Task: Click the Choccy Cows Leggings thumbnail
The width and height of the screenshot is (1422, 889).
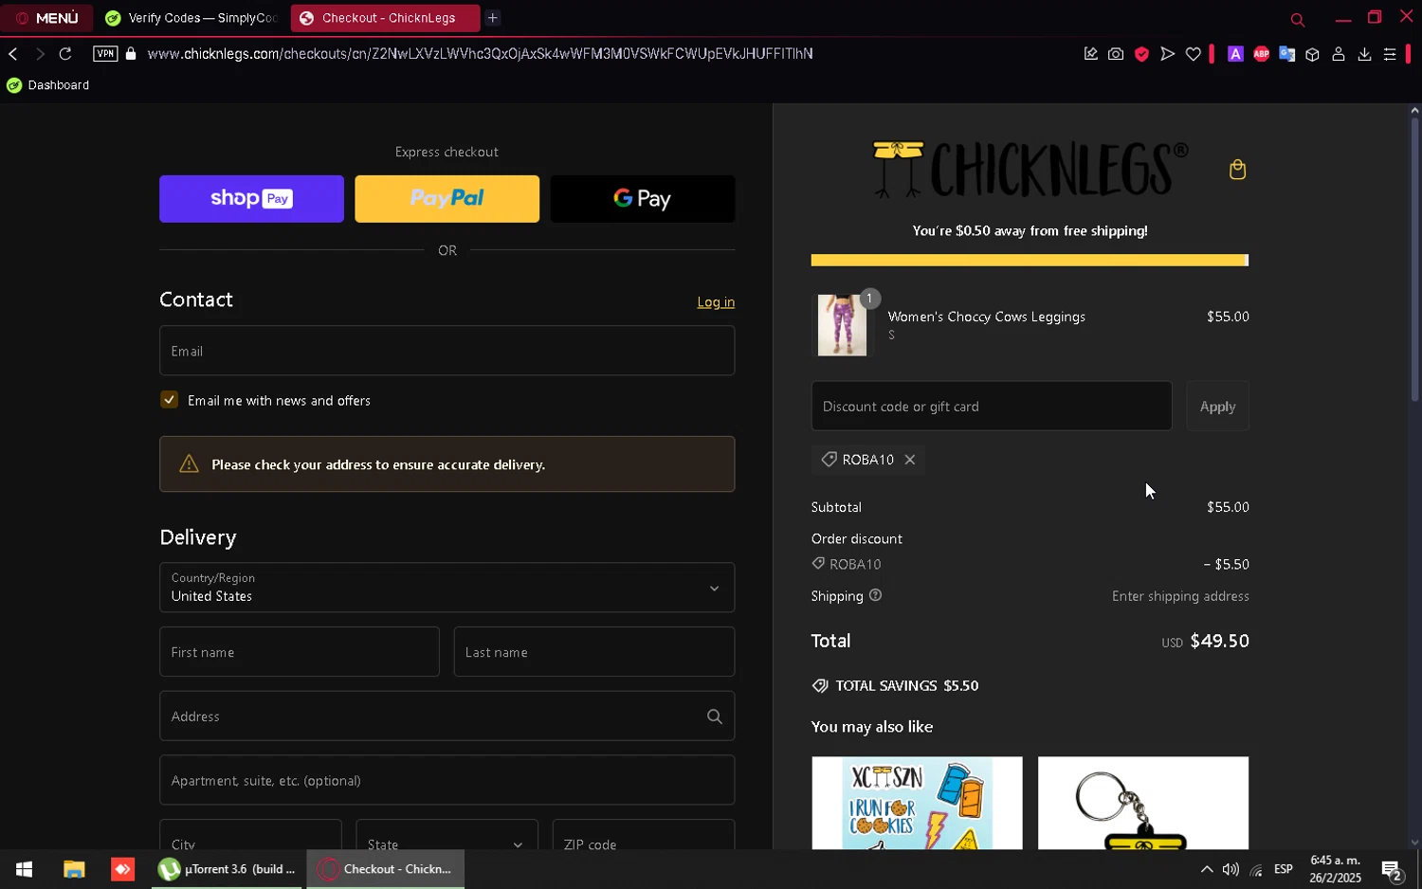Action: click(842, 325)
